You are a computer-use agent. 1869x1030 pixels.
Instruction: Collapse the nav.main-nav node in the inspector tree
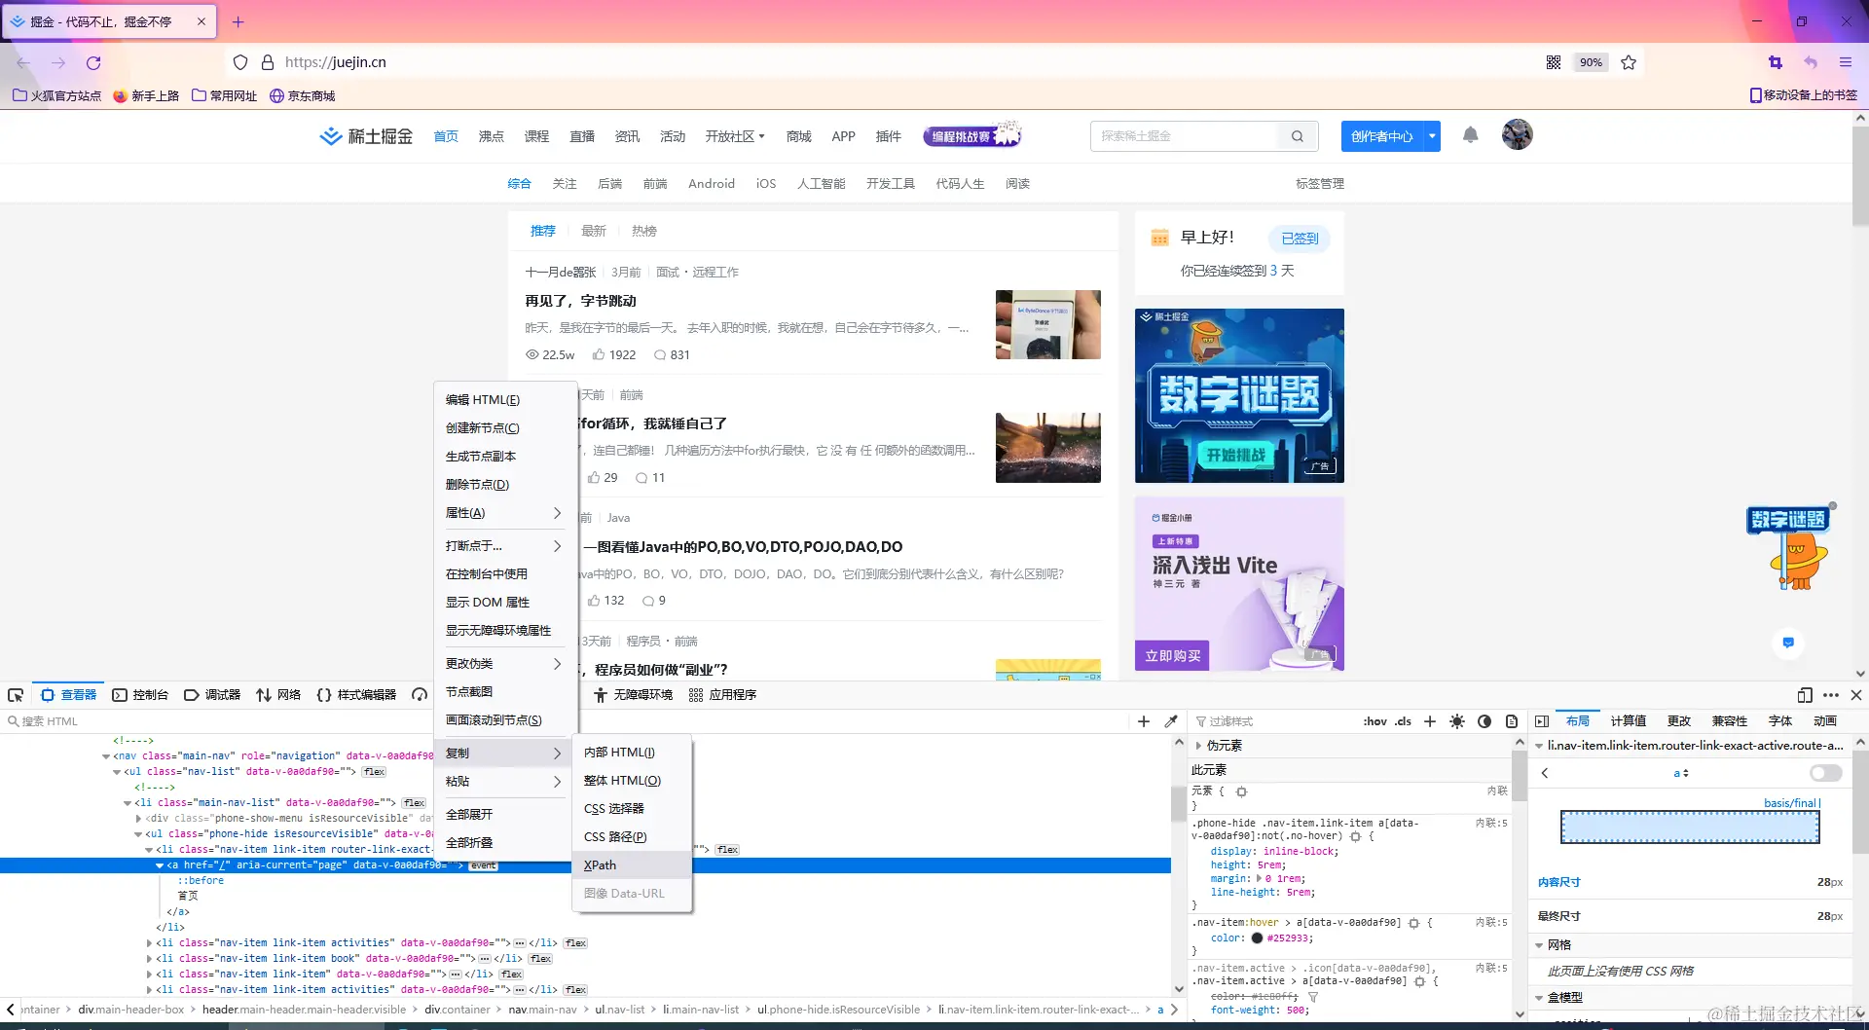click(x=105, y=755)
